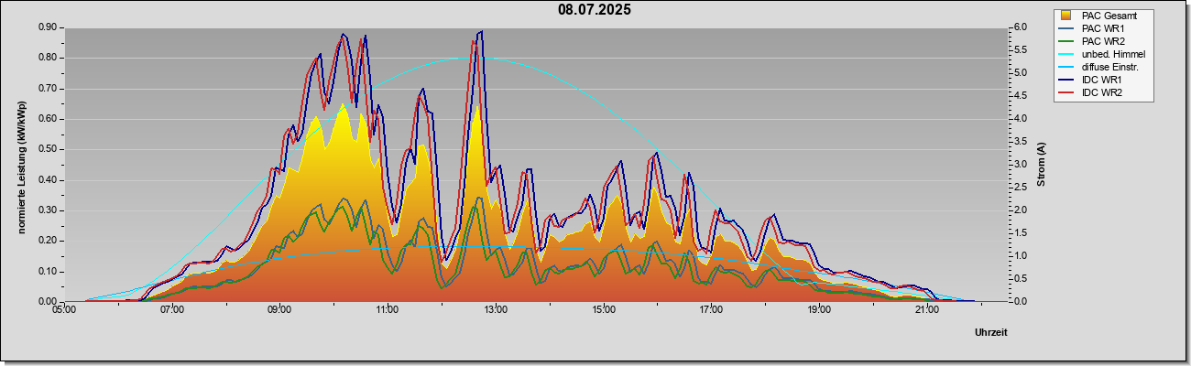Viewport: 1191px width, 366px height.
Task: Click the 19:00 time axis tick label
Action: 819,310
